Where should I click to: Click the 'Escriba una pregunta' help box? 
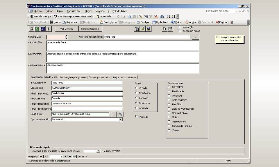[x=220, y=11]
